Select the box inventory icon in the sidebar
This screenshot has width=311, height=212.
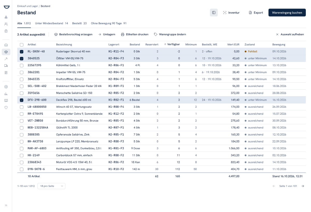pyautogui.click(x=6, y=52)
